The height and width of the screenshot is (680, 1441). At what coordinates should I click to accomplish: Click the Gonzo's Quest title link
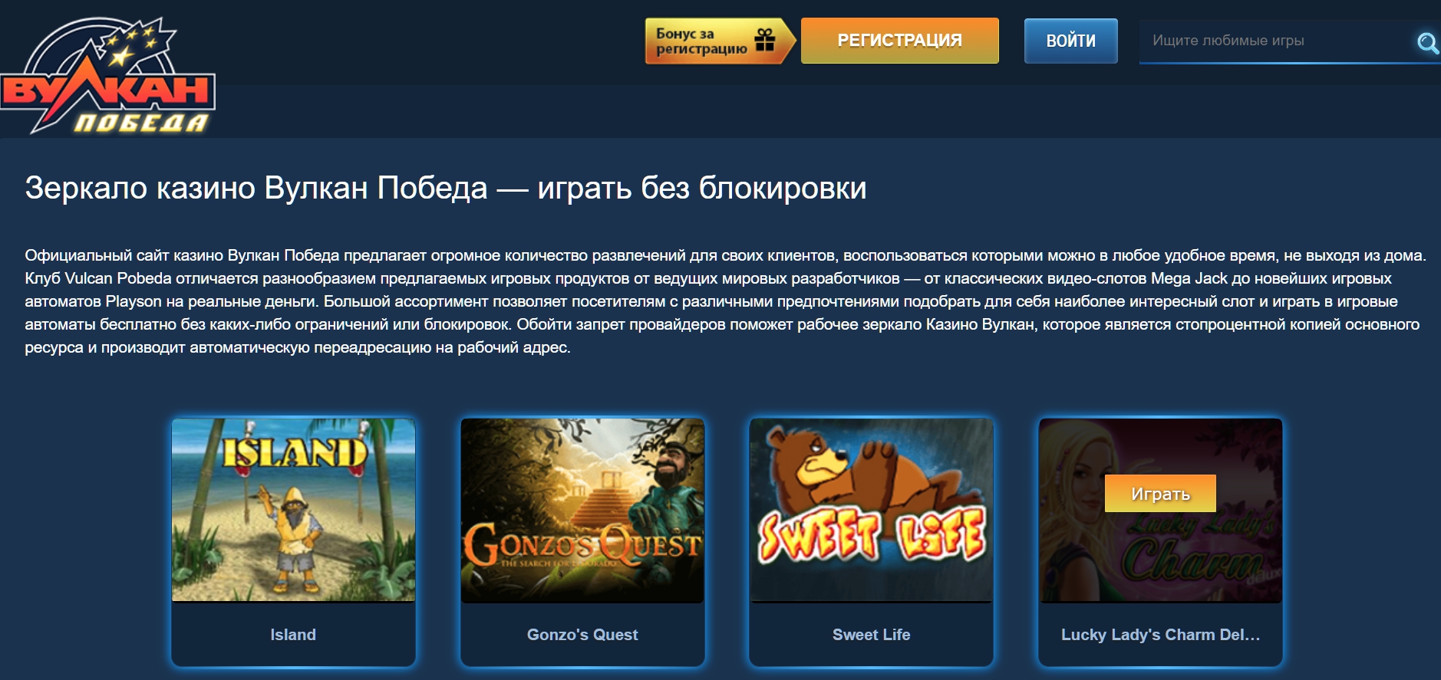(x=582, y=635)
